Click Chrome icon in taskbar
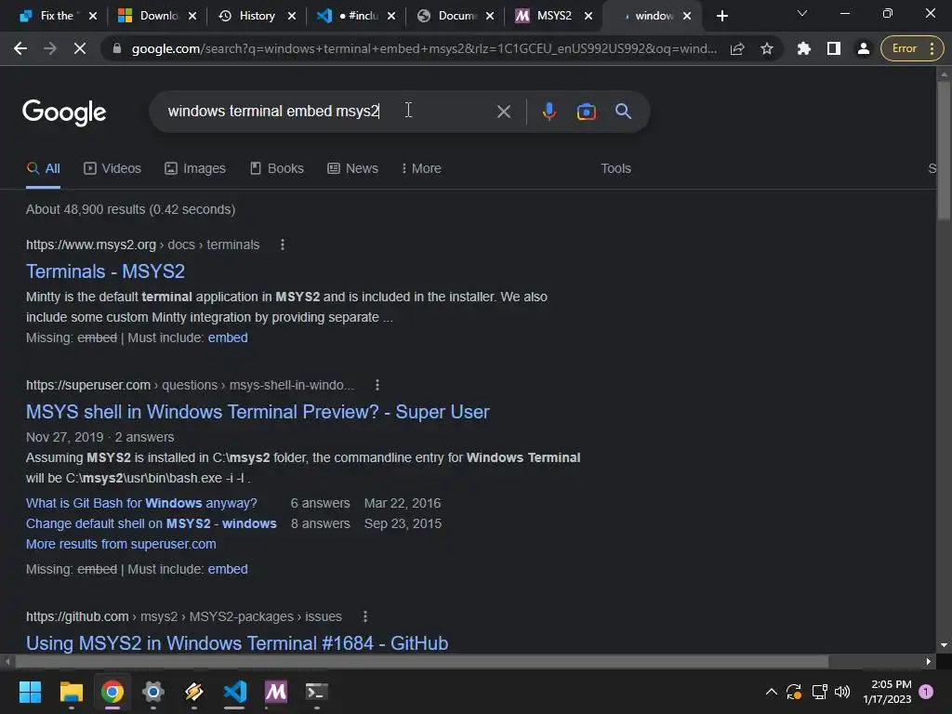The image size is (952, 714). 112,692
